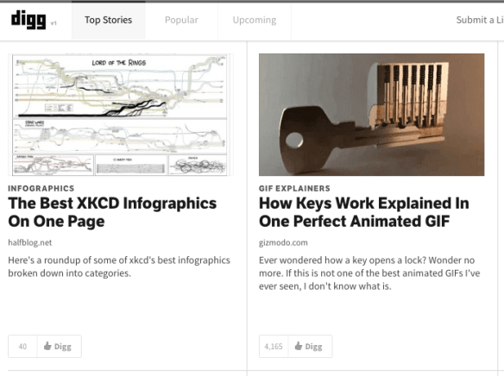Switch to the Upcoming tab

[255, 20]
